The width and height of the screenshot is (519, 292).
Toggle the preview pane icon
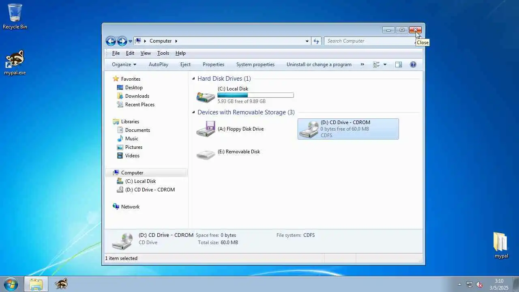[x=399, y=64]
